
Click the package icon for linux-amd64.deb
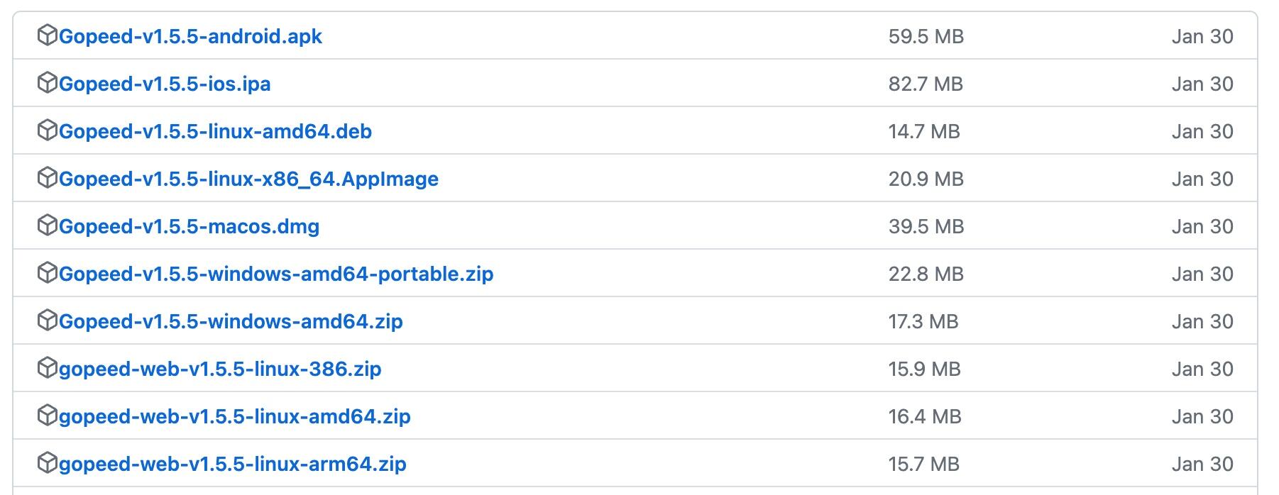click(47, 130)
